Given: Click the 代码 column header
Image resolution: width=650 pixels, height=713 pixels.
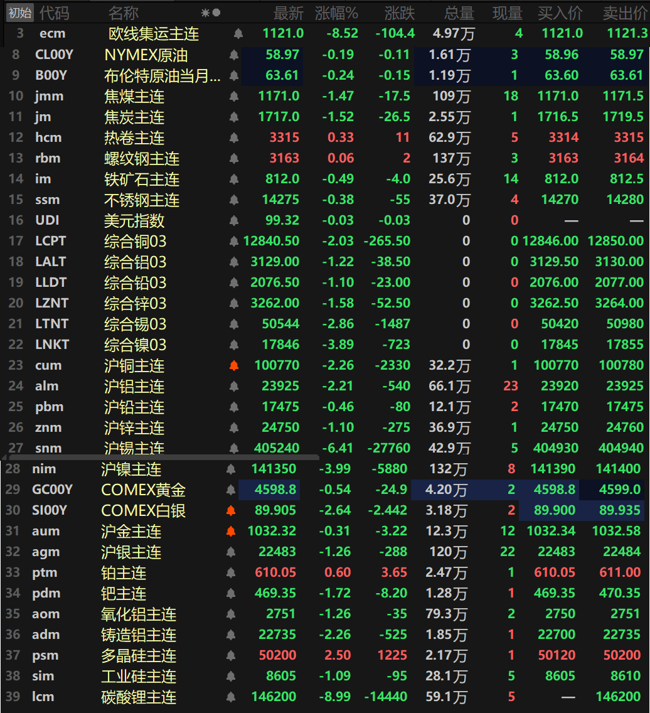Looking at the screenshot, I should point(55,13).
